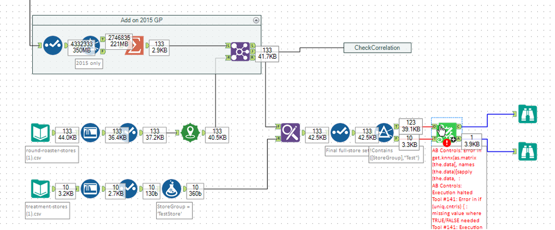This screenshot has width=555, height=230.
Task: Open the Browse tool connected to output A
Action: (x=527, y=151)
